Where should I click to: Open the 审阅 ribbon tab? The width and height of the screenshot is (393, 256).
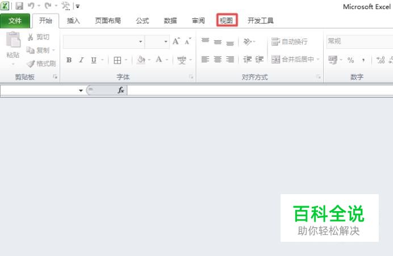pos(198,21)
